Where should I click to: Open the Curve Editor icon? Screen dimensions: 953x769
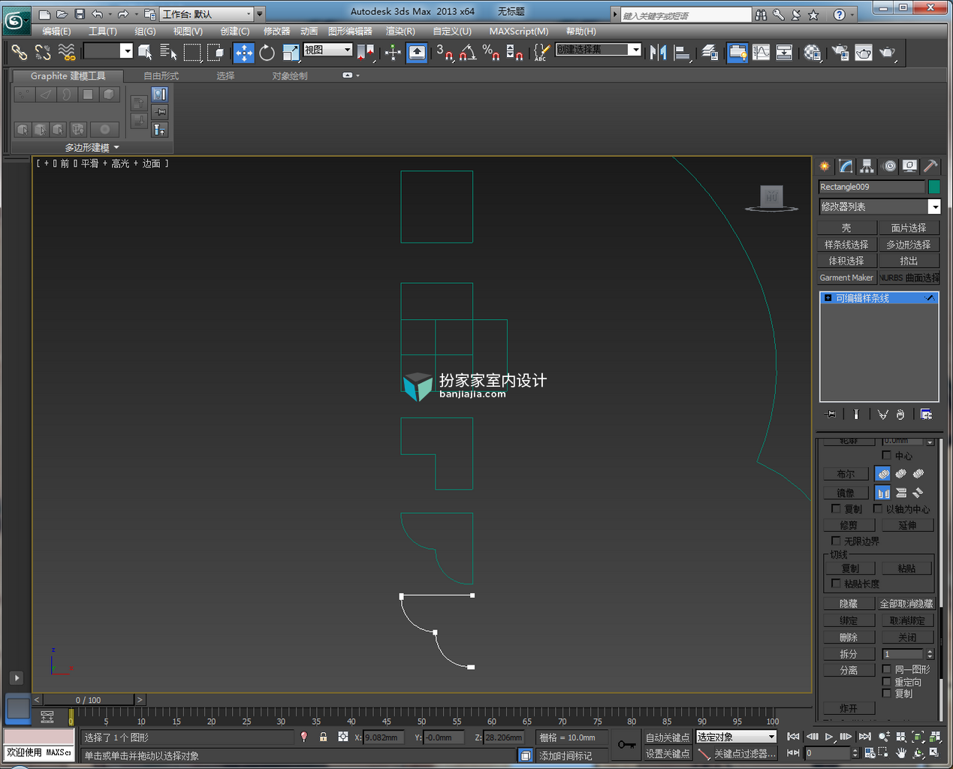(761, 52)
